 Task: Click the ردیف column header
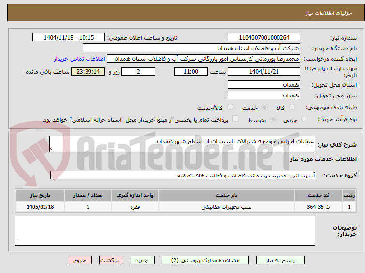pos(349,195)
